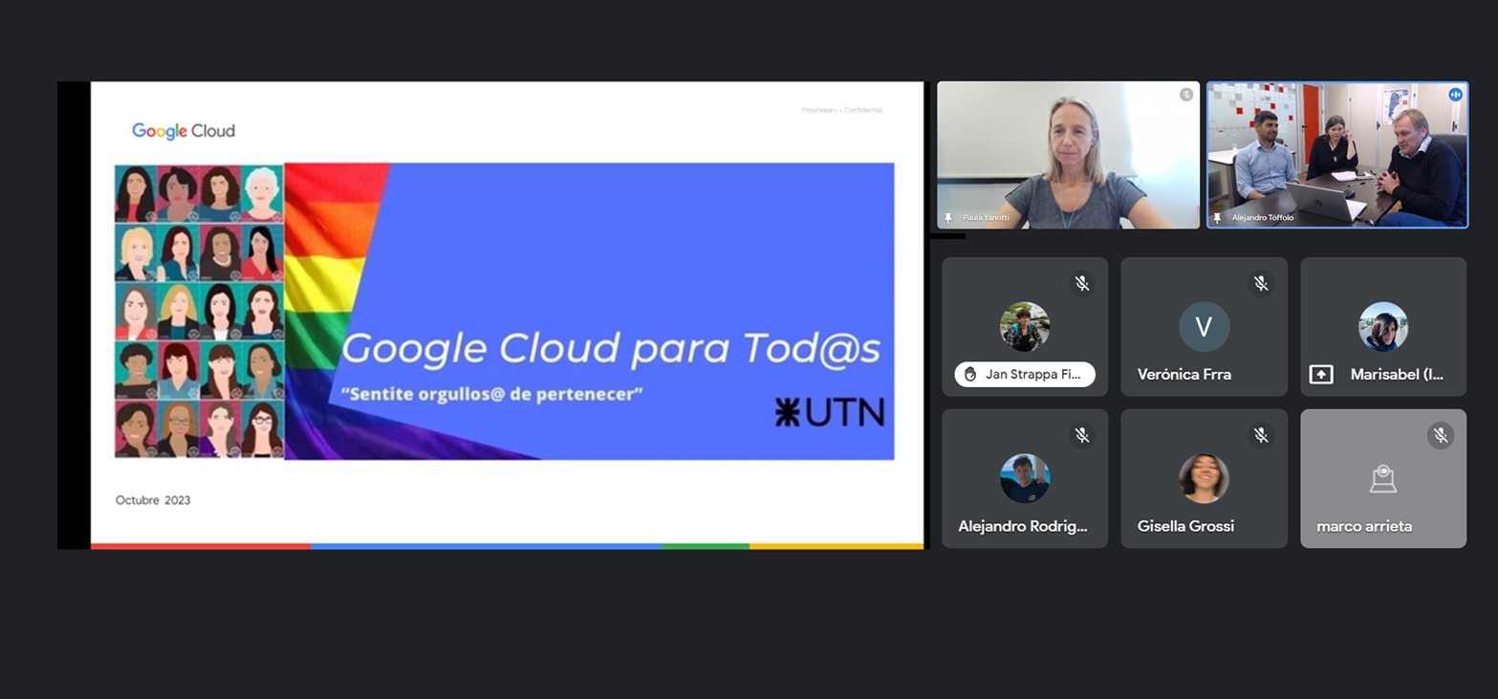The height and width of the screenshot is (699, 1498).
Task: Click the muted mic icon on Paula Yanotti's video
Action: tap(1186, 95)
